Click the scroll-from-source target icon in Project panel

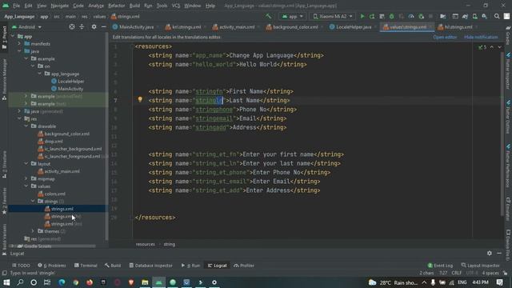click(72, 26)
